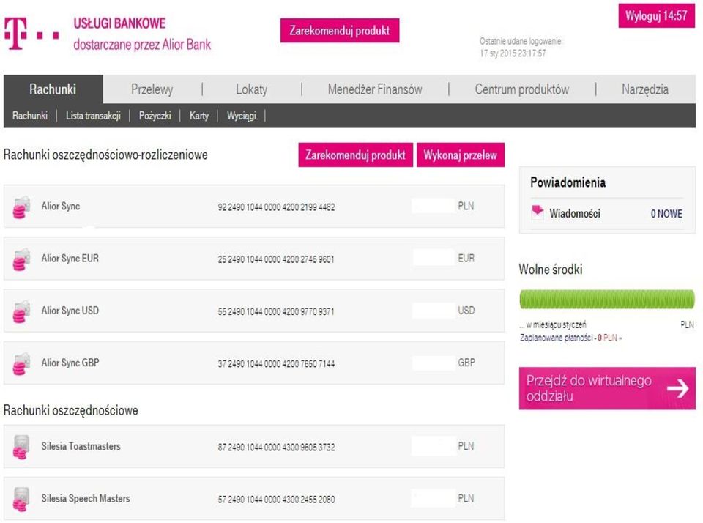Switch to the Lokaty tab
The height and width of the screenshot is (523, 703).
coord(251,89)
